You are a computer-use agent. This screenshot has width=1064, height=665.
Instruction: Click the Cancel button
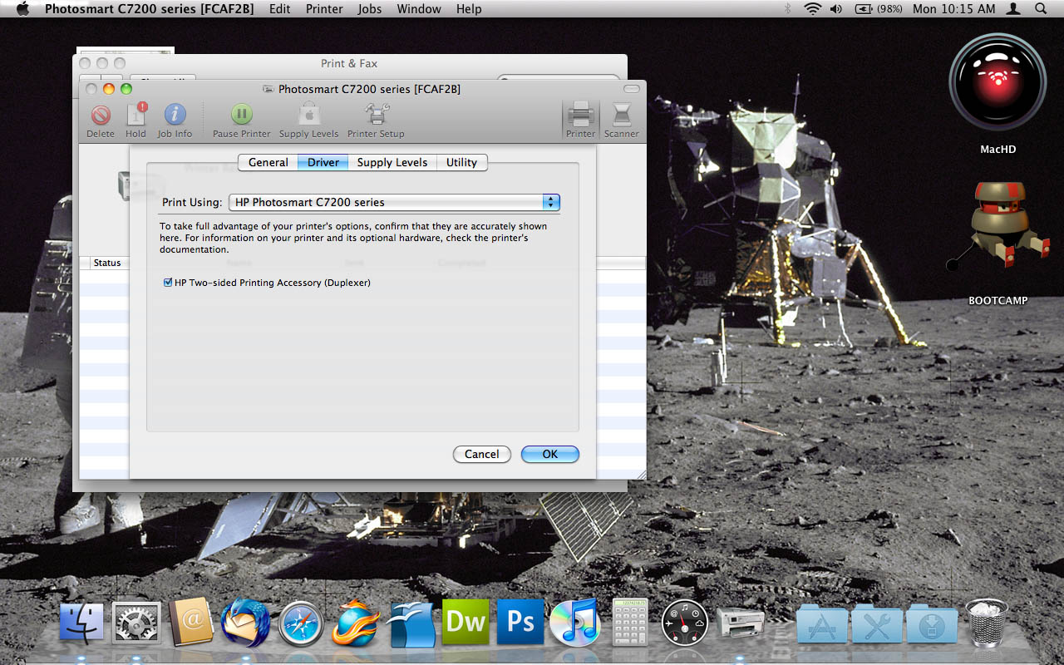click(x=482, y=454)
